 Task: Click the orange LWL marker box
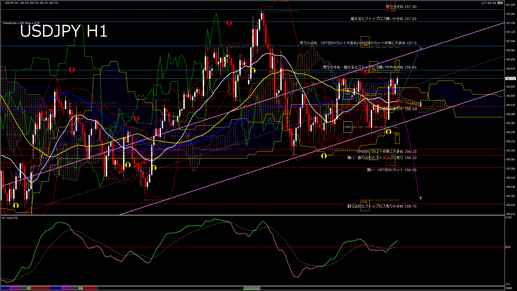[x=365, y=202]
